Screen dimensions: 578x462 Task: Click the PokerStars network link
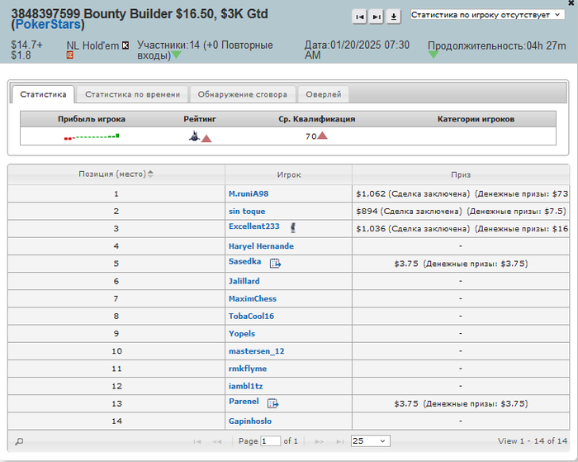[x=48, y=24]
